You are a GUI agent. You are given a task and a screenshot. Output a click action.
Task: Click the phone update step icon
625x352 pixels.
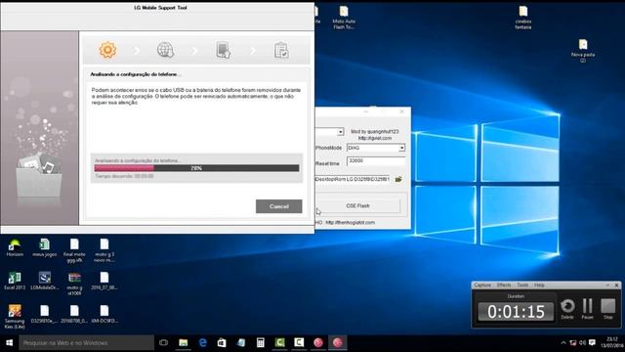pyautogui.click(x=224, y=50)
